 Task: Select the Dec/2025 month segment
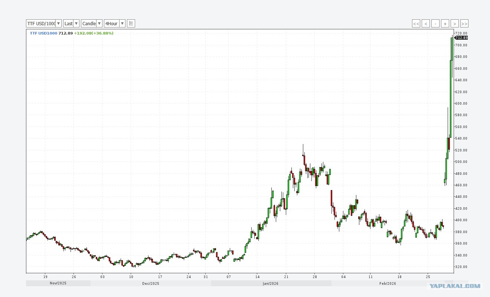pos(151,283)
